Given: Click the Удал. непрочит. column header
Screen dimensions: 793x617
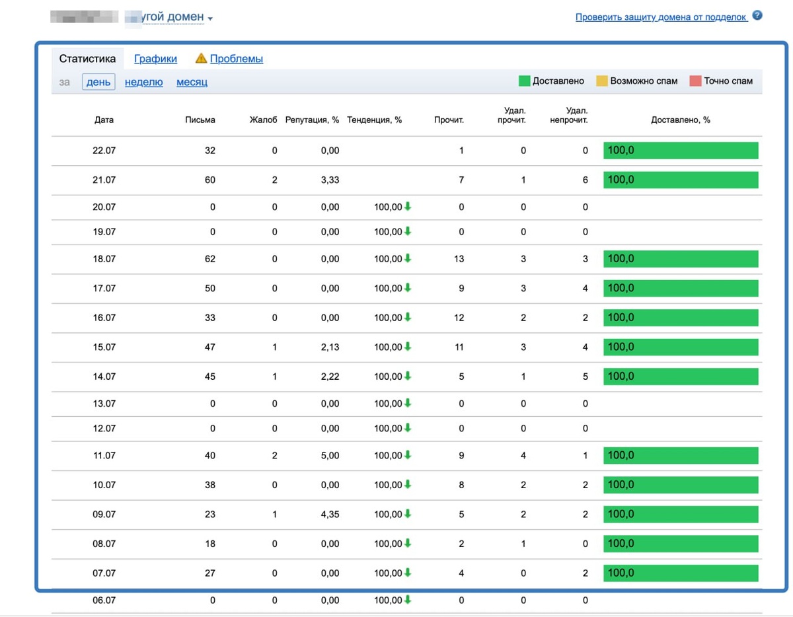Looking at the screenshot, I should coord(568,115).
